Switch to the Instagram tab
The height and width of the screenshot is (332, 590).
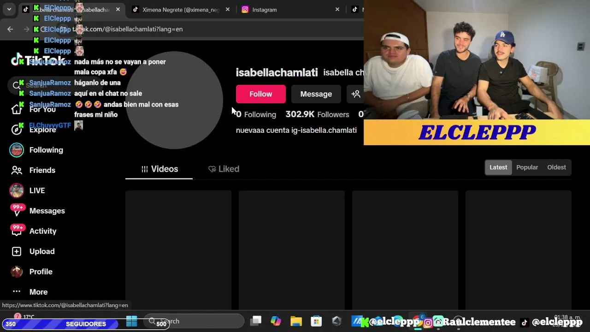point(291,9)
